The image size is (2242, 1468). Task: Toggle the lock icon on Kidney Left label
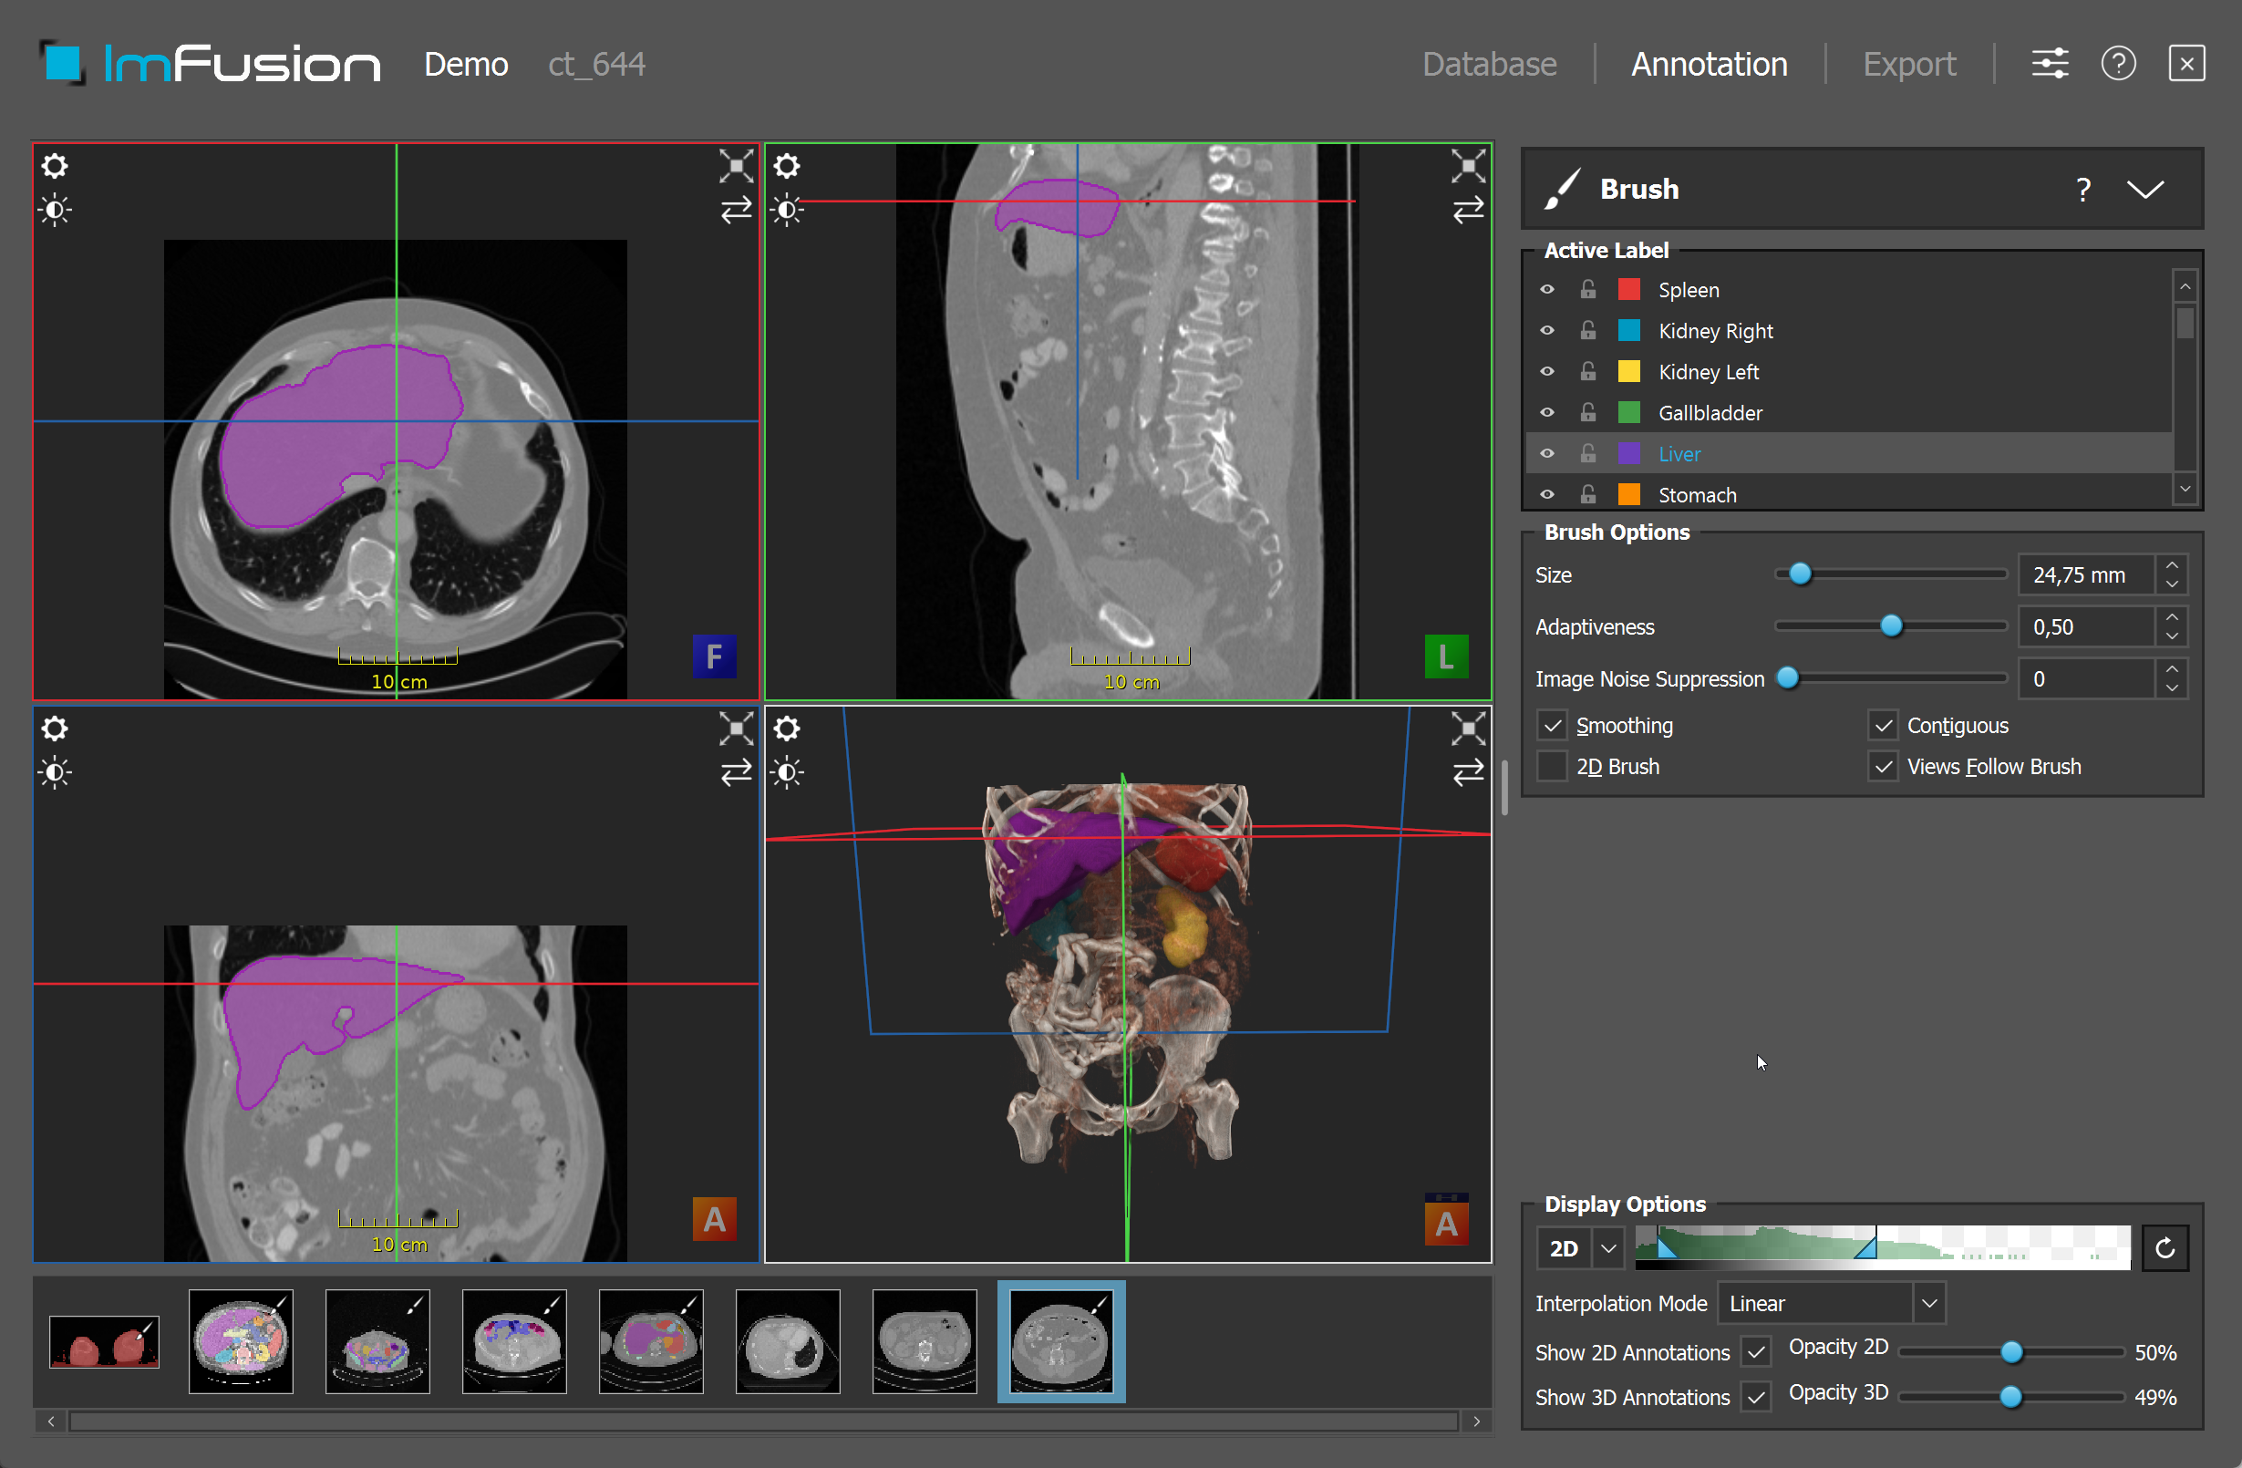tap(1588, 371)
